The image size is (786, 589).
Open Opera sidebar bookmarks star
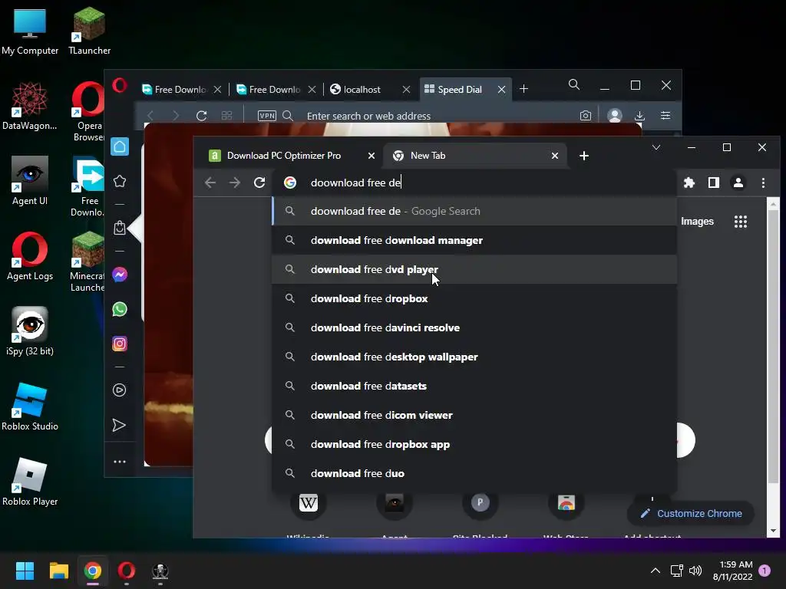point(119,181)
